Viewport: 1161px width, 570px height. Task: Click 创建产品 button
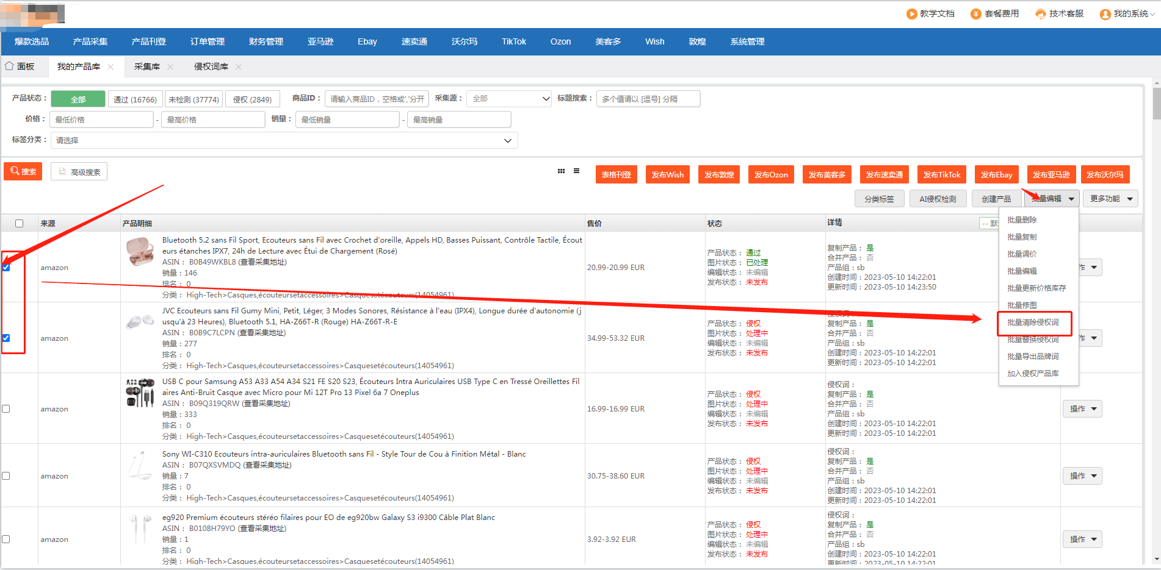[x=996, y=199]
